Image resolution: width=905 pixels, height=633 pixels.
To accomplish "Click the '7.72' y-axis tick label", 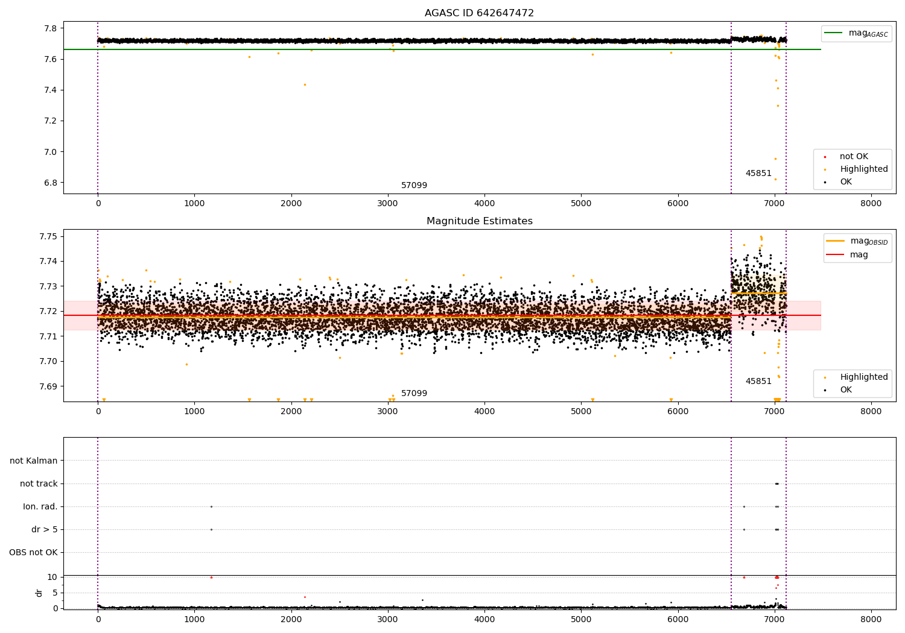I will [x=48, y=311].
